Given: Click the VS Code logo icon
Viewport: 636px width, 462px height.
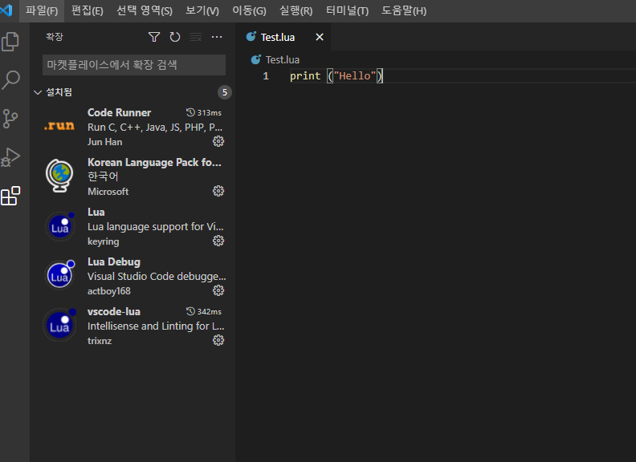Looking at the screenshot, I should point(6,10).
